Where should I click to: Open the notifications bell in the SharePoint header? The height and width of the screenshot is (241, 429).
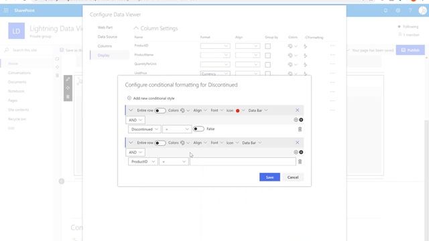385,11
